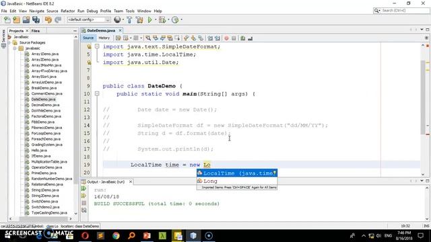The height and width of the screenshot is (242, 431).
Task: Click the Last Edit icon in editor toolbar
Action: click(x=119, y=38)
